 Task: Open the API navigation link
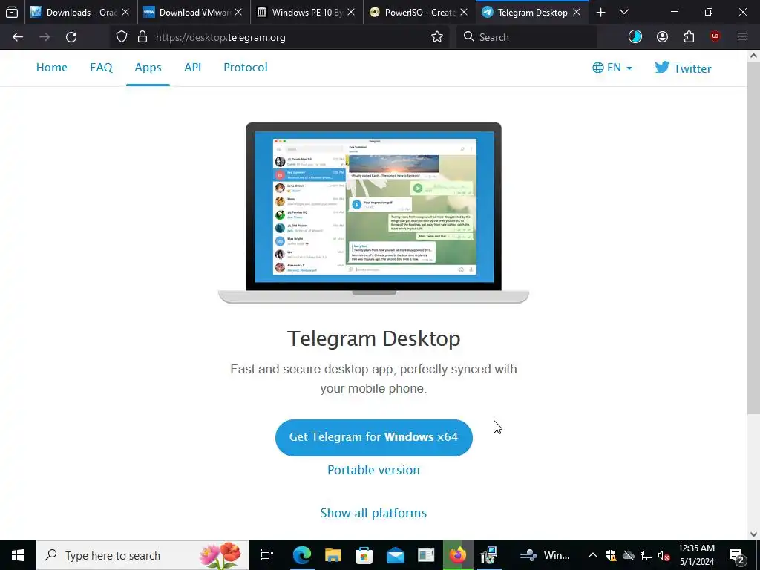pos(192,68)
